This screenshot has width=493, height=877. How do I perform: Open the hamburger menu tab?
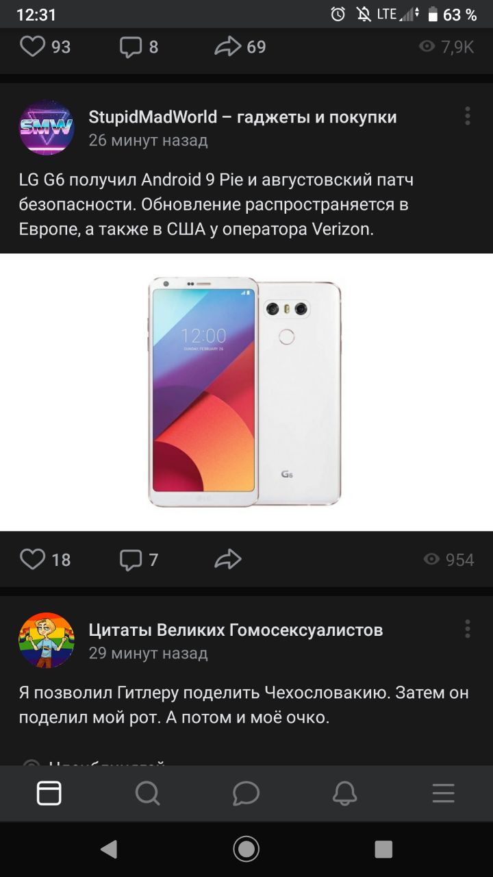tap(443, 793)
